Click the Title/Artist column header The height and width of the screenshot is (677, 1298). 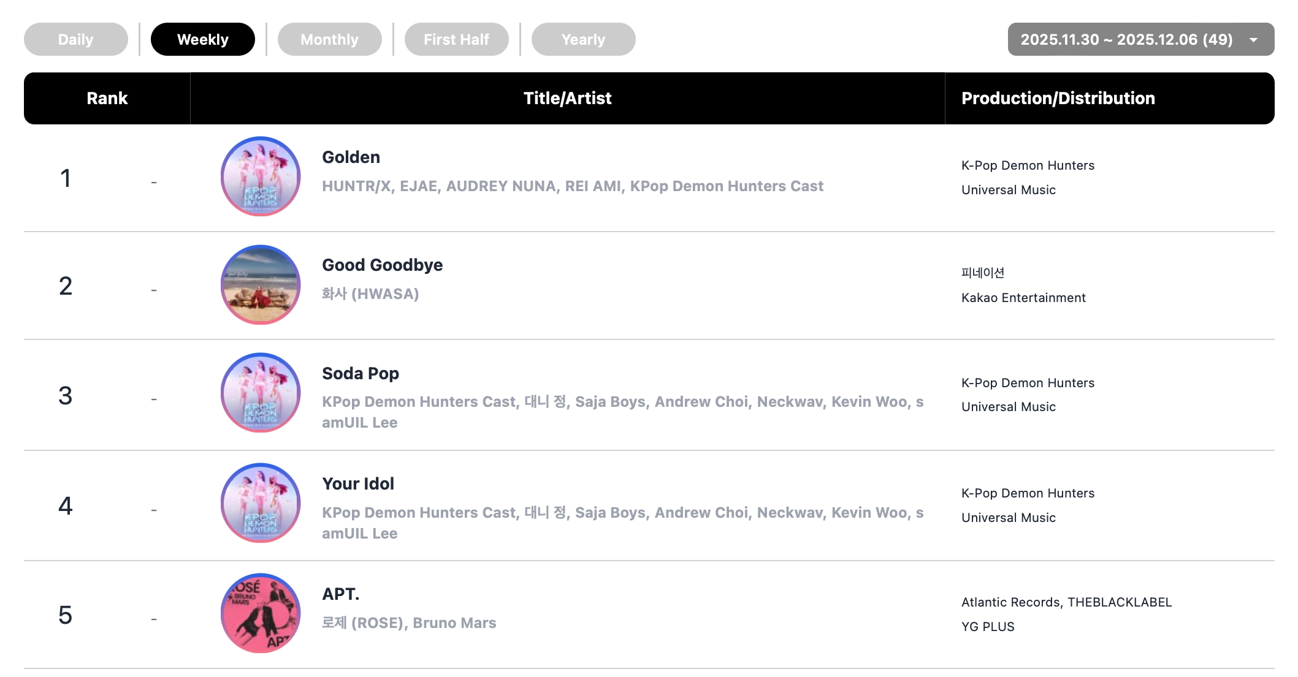click(x=567, y=99)
